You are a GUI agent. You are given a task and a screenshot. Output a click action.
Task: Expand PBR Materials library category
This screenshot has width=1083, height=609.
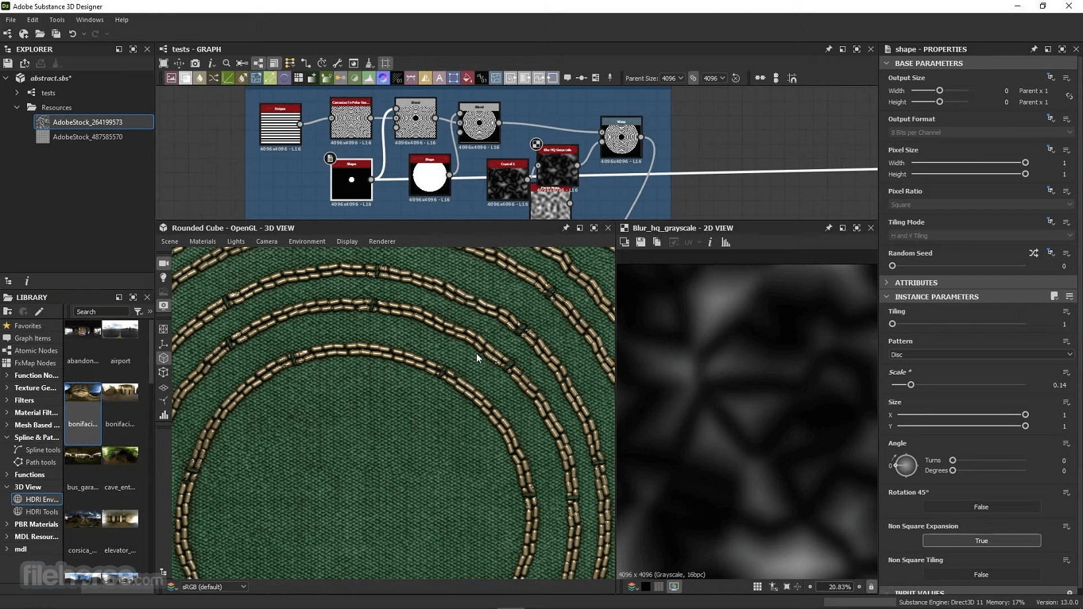(7, 524)
